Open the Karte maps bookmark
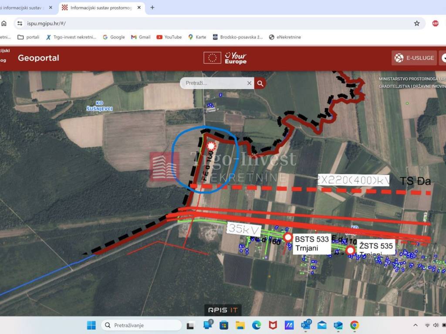This screenshot has height=334, width=446. click(x=197, y=37)
